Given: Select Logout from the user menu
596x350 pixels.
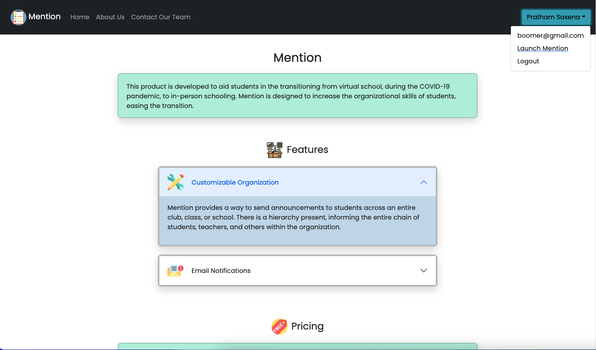Looking at the screenshot, I should pyautogui.click(x=528, y=61).
